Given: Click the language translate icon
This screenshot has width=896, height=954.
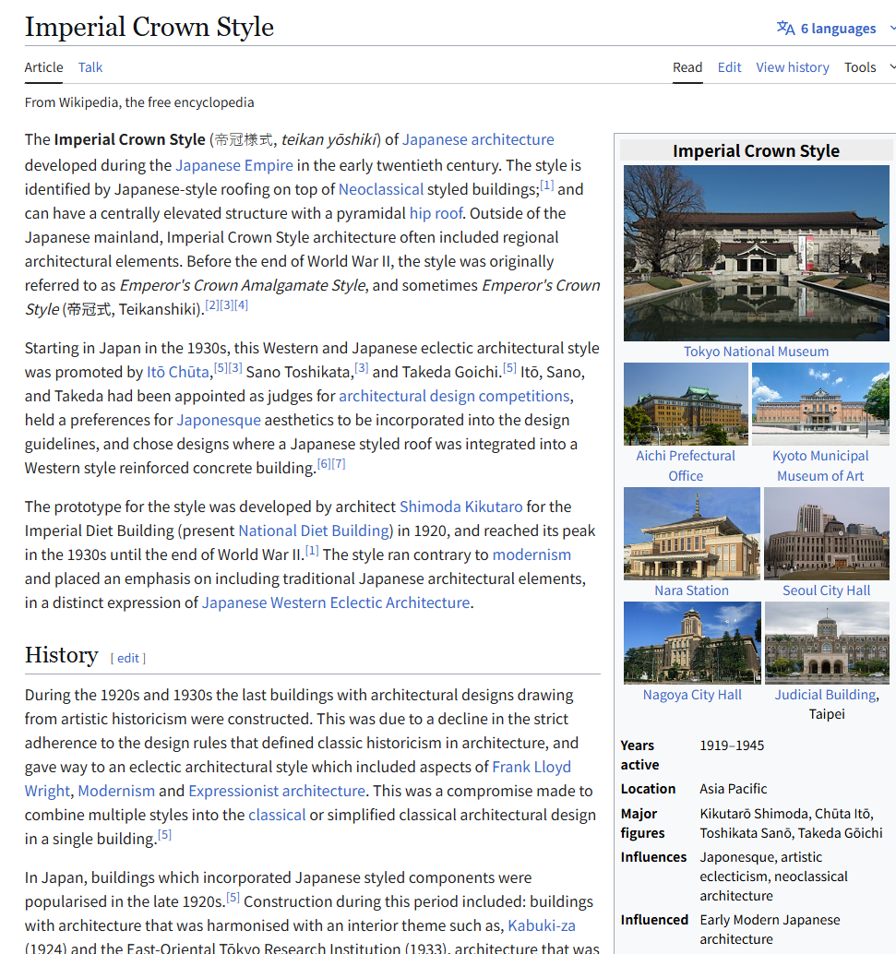Looking at the screenshot, I should click(x=785, y=28).
